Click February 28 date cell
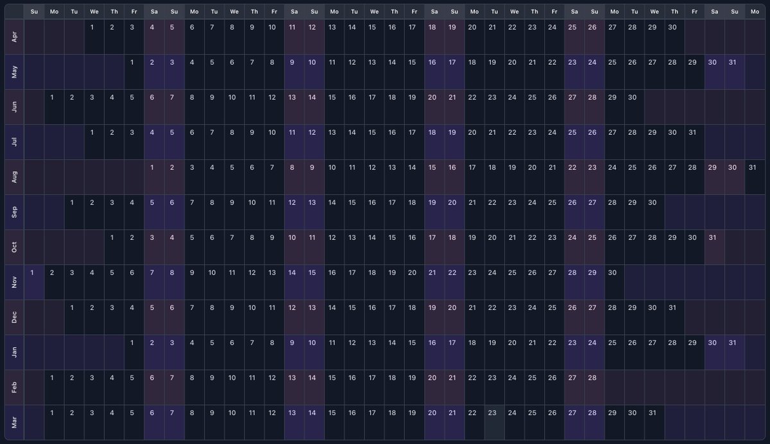 pos(594,387)
